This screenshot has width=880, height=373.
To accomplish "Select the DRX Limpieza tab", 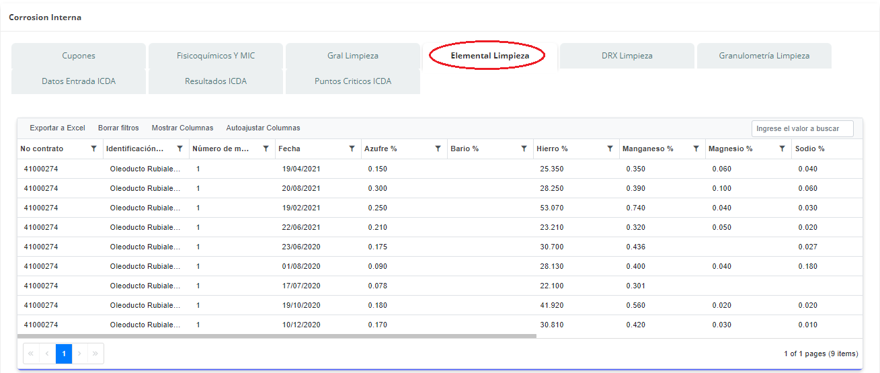I will pos(627,56).
